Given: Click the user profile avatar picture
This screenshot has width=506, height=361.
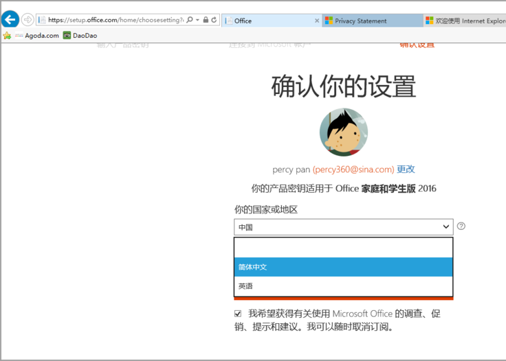Looking at the screenshot, I should (x=343, y=132).
